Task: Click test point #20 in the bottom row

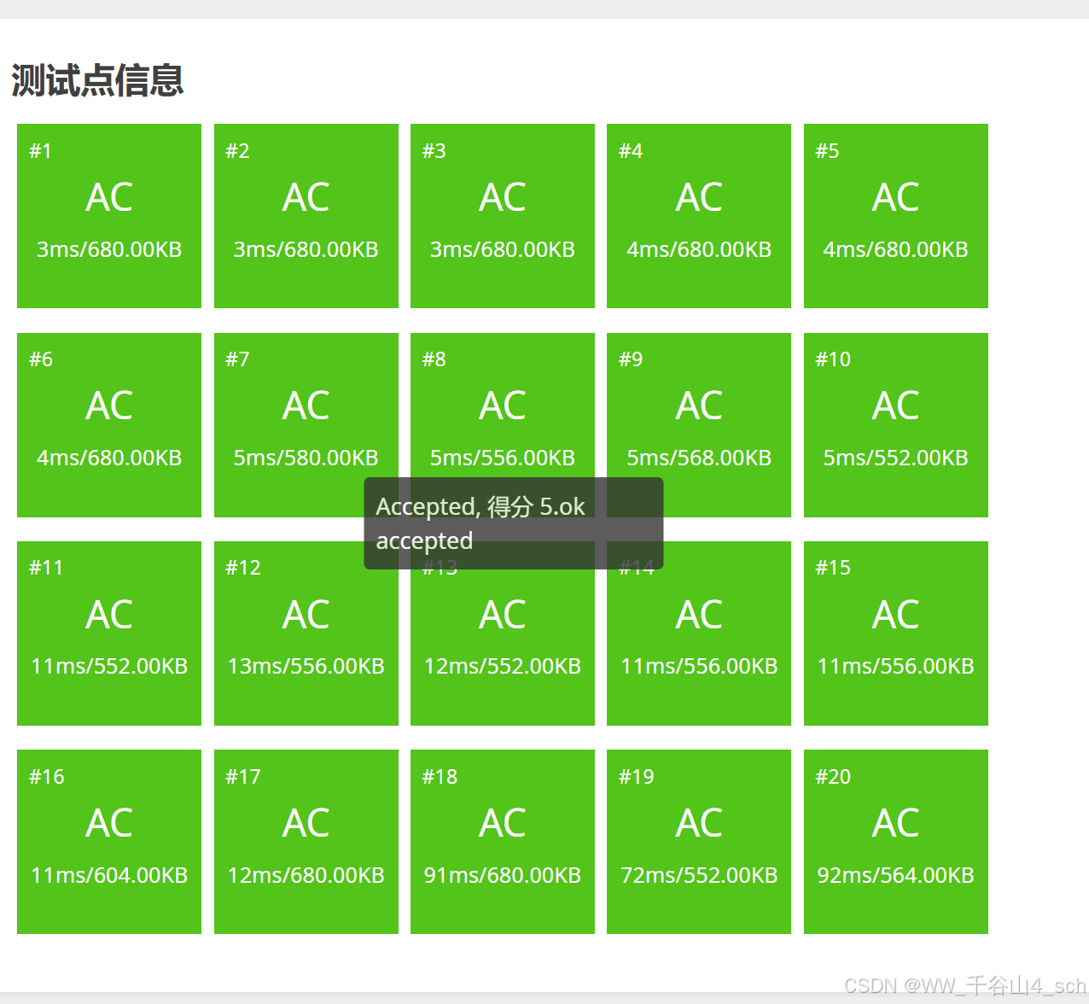Action: click(x=894, y=841)
